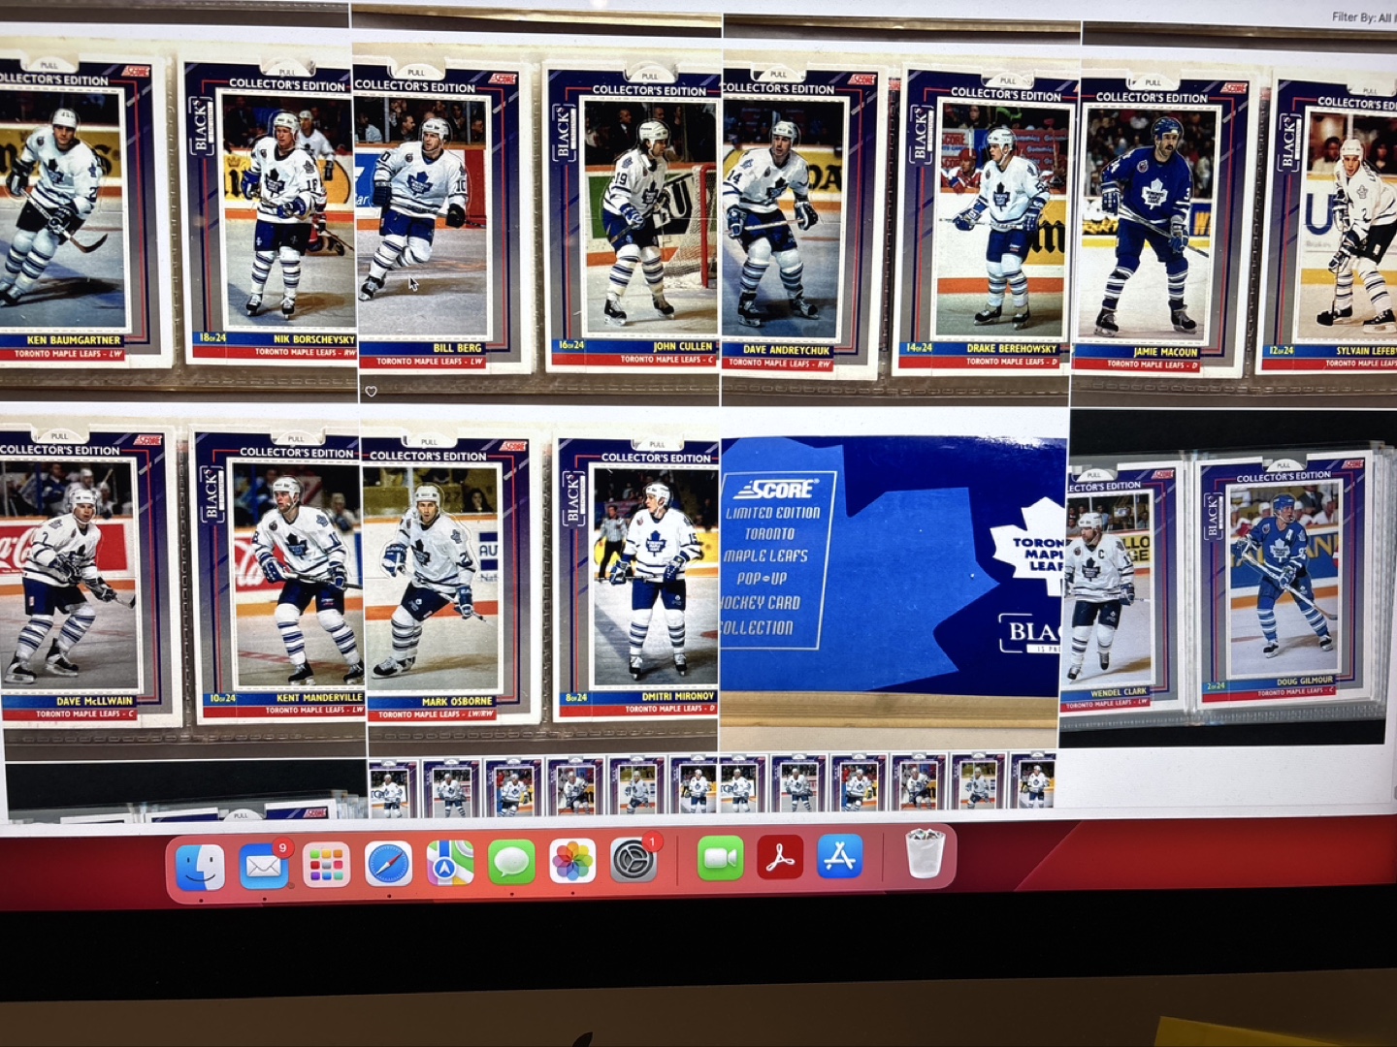Launch Safari from the Dock

pyautogui.click(x=386, y=865)
